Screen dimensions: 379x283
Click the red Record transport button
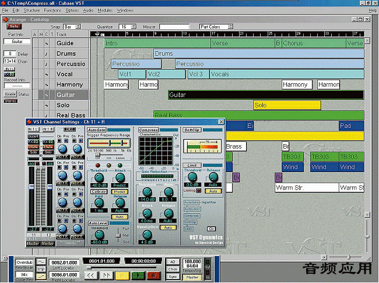tap(154, 275)
